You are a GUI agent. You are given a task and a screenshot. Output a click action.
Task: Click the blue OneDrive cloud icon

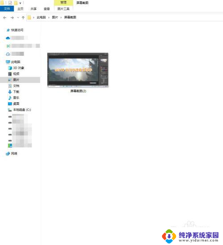[8, 38]
